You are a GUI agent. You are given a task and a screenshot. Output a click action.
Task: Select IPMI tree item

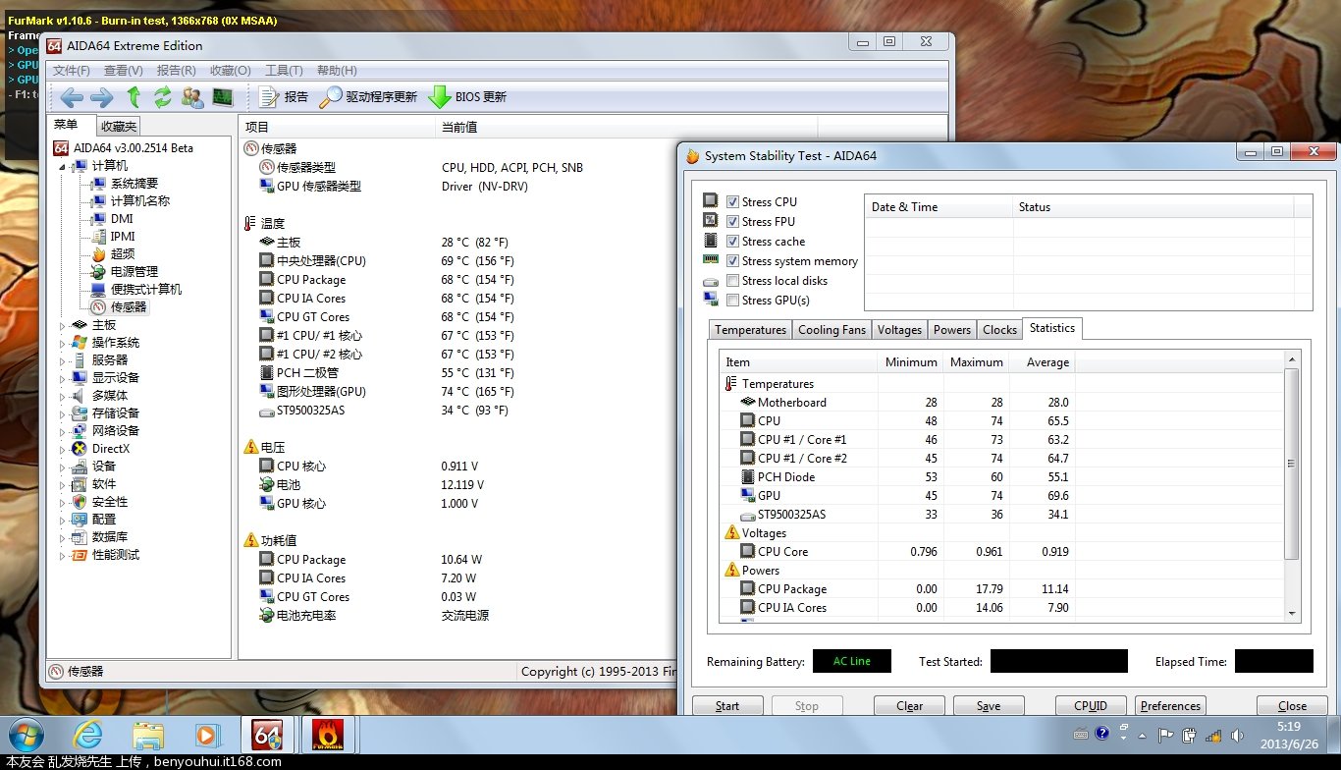coord(123,237)
